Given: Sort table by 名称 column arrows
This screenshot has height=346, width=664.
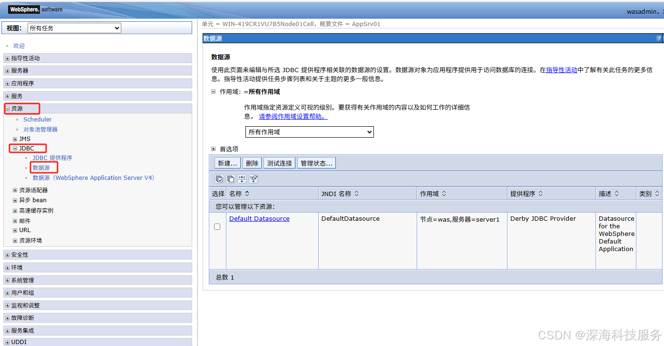Looking at the screenshot, I should (x=247, y=194).
